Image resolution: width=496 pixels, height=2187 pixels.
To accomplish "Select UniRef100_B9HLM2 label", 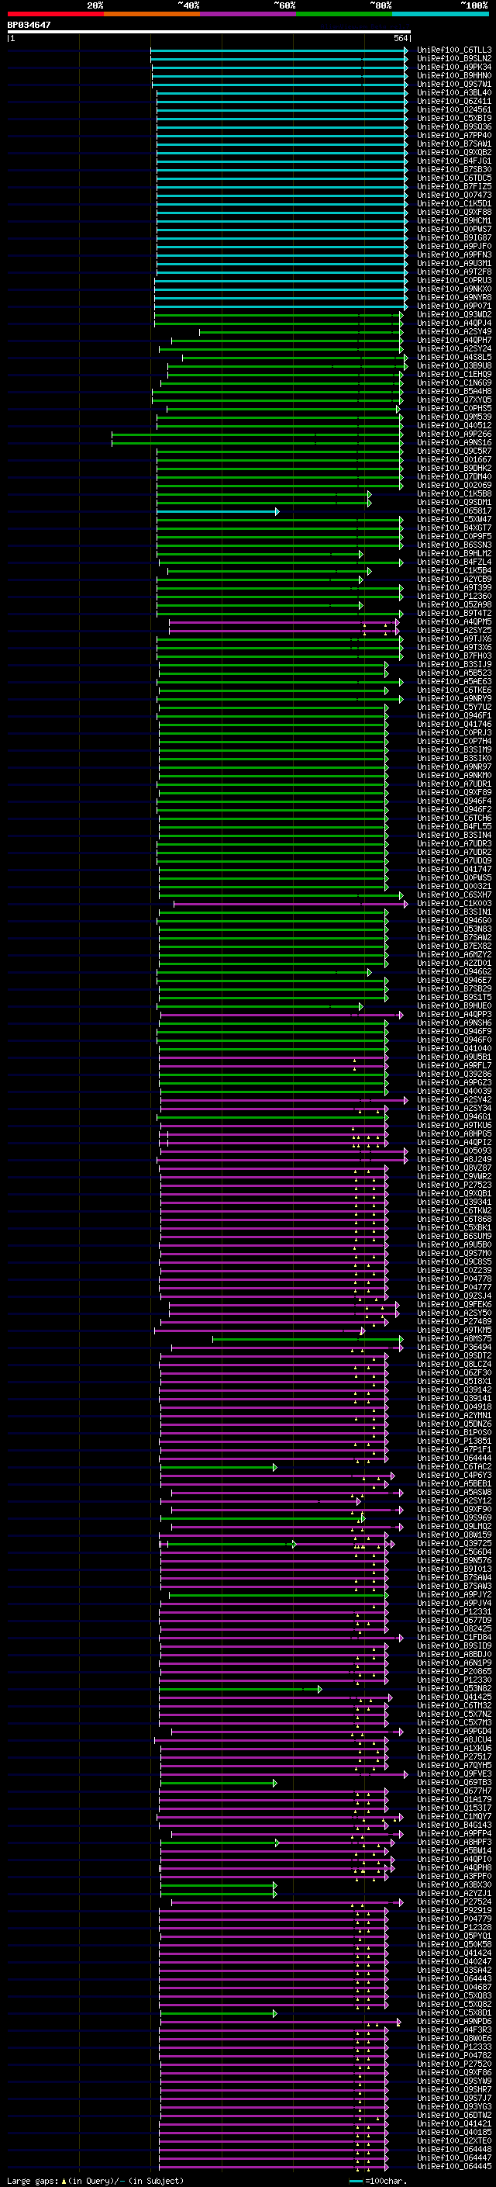I will click(454, 554).
